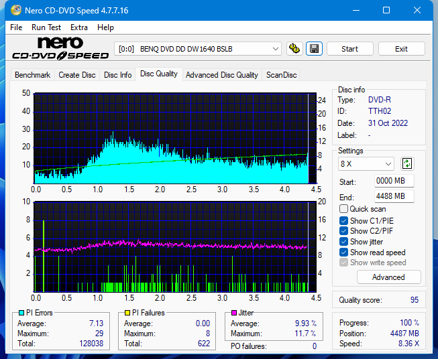Click the drive options icon
Image resolution: width=438 pixels, height=359 pixels.
pyautogui.click(x=294, y=49)
